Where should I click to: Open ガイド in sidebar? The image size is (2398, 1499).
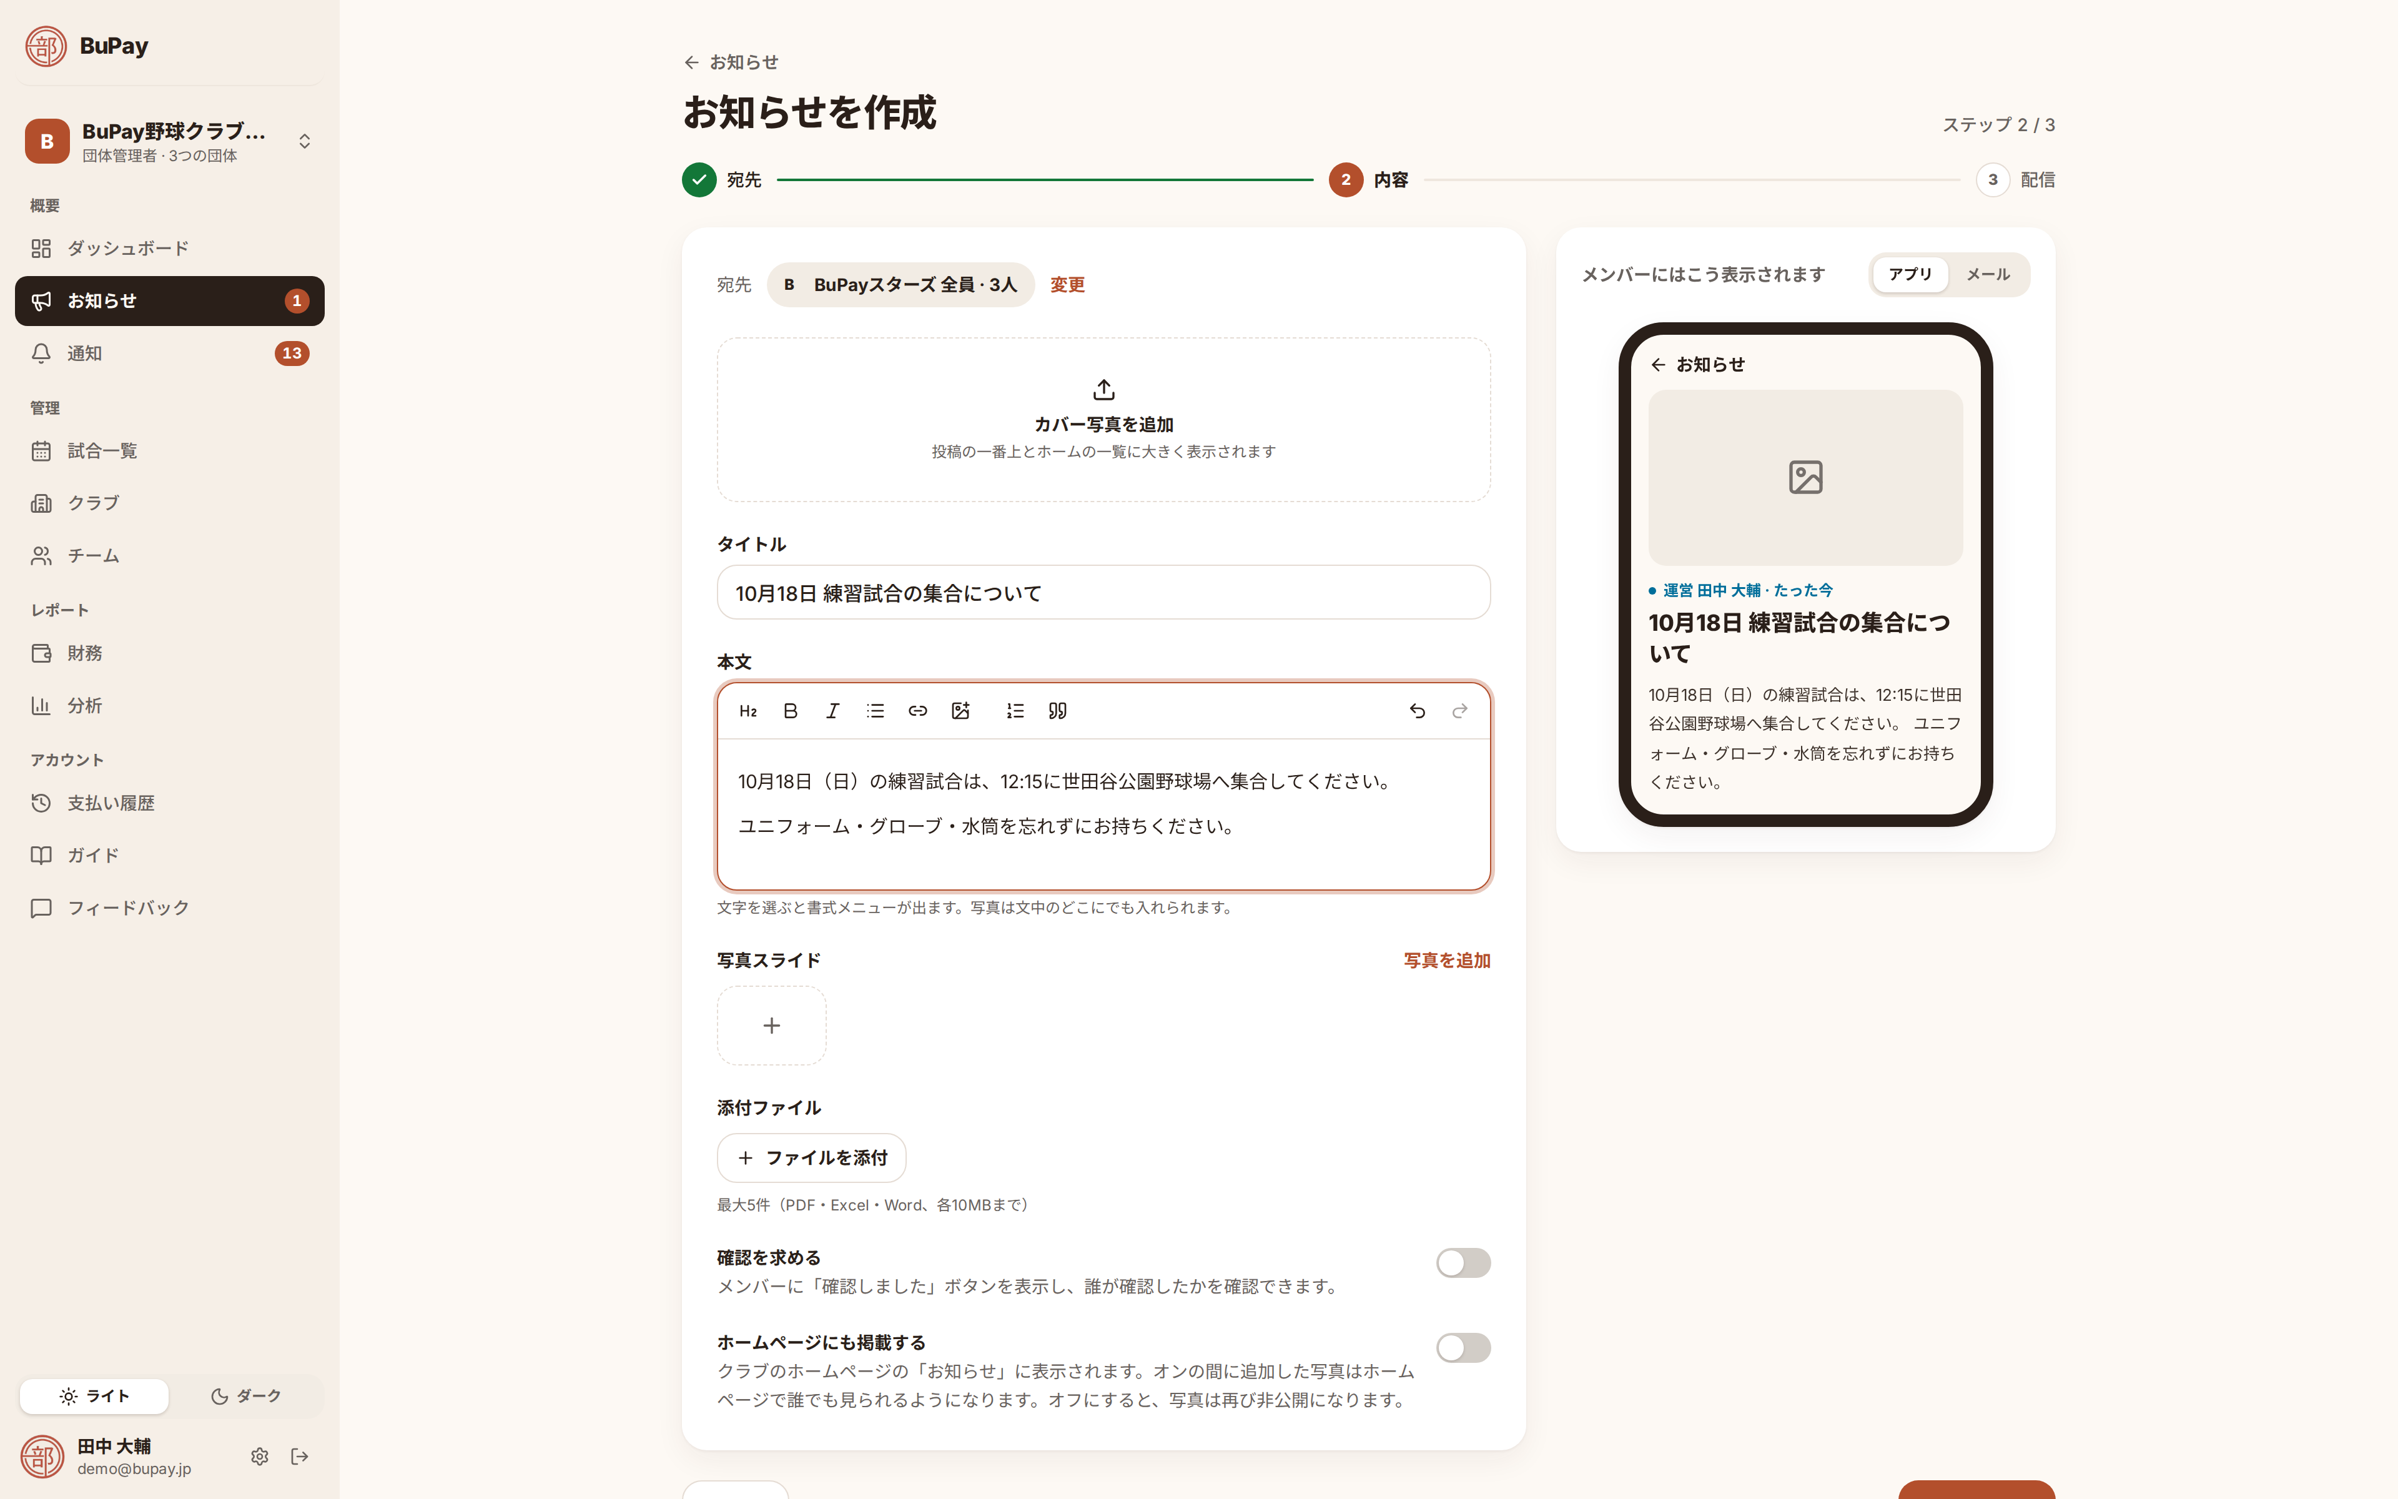[169, 854]
